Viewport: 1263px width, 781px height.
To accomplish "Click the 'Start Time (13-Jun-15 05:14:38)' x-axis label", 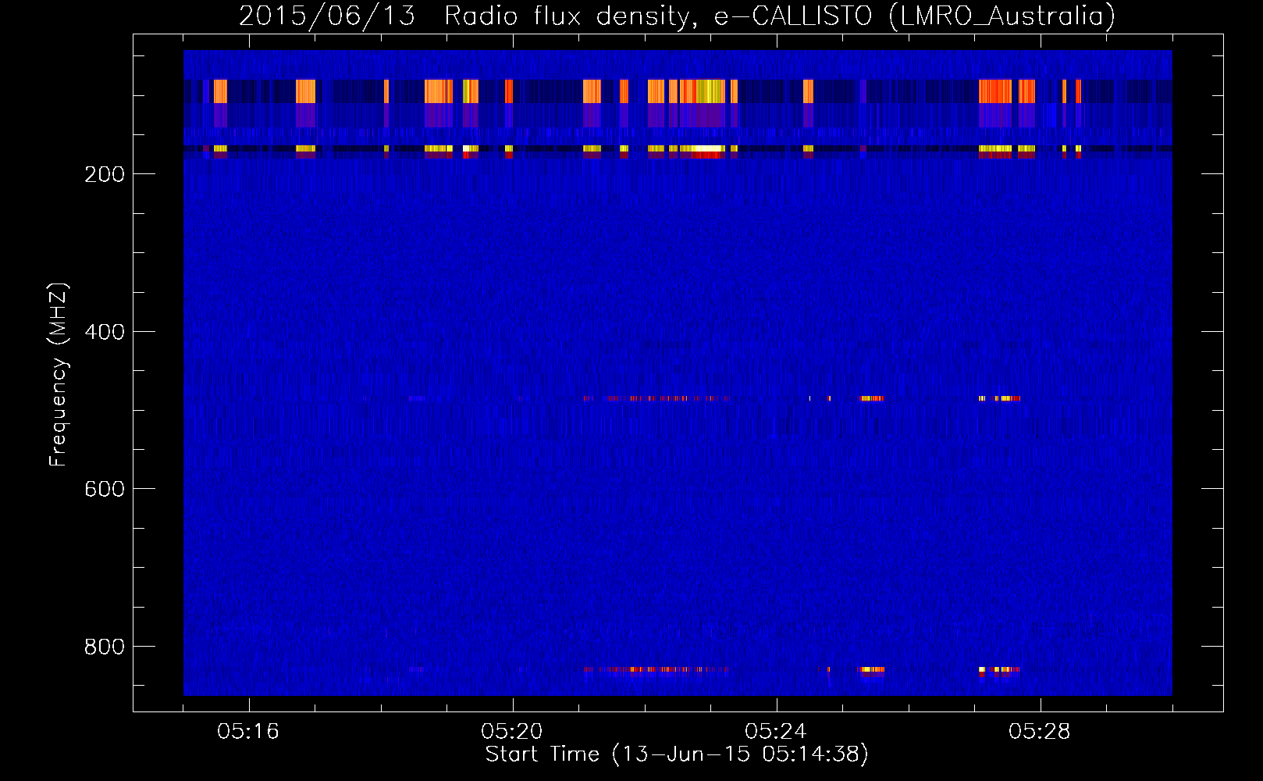I will click(x=677, y=754).
